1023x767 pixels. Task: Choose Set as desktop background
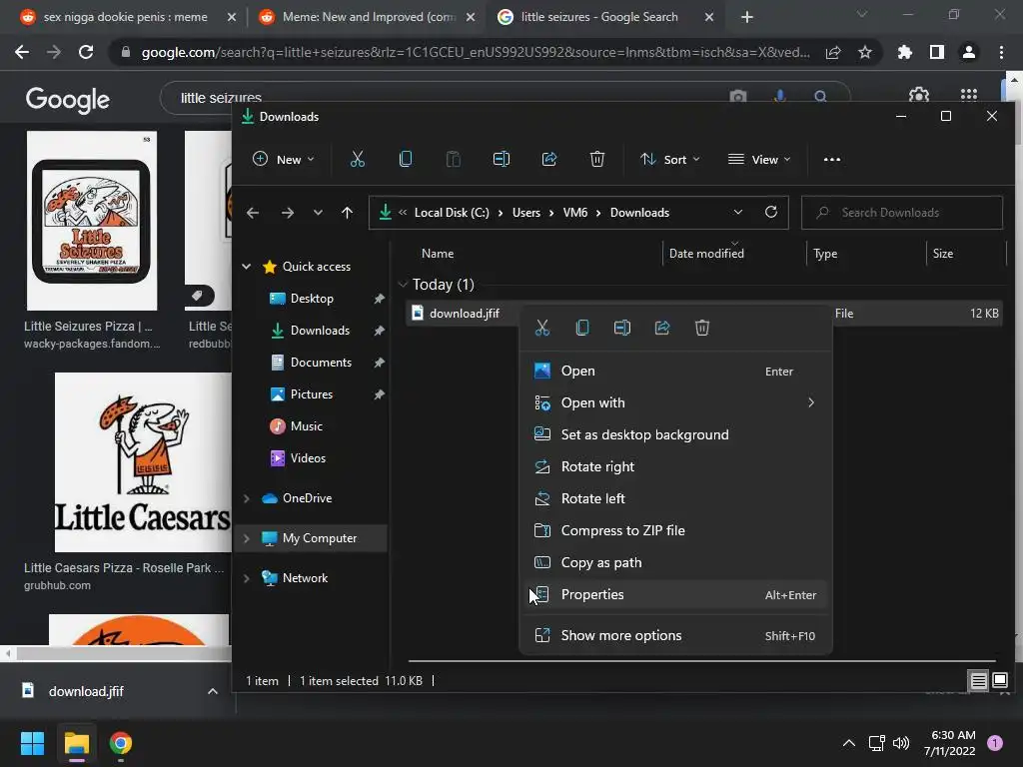click(x=675, y=434)
